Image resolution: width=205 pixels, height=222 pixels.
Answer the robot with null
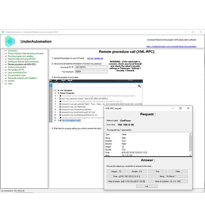147,186
